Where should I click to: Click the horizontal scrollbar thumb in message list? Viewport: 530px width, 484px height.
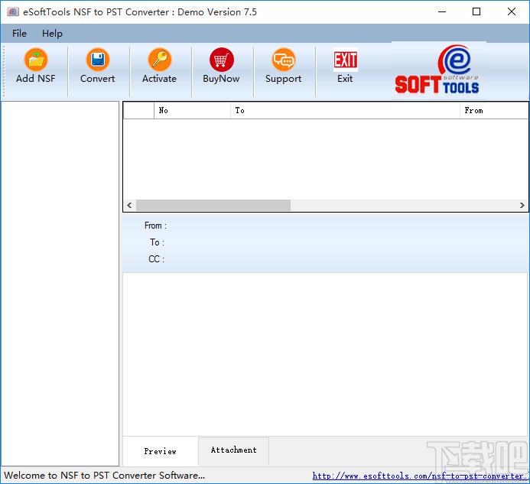213,205
